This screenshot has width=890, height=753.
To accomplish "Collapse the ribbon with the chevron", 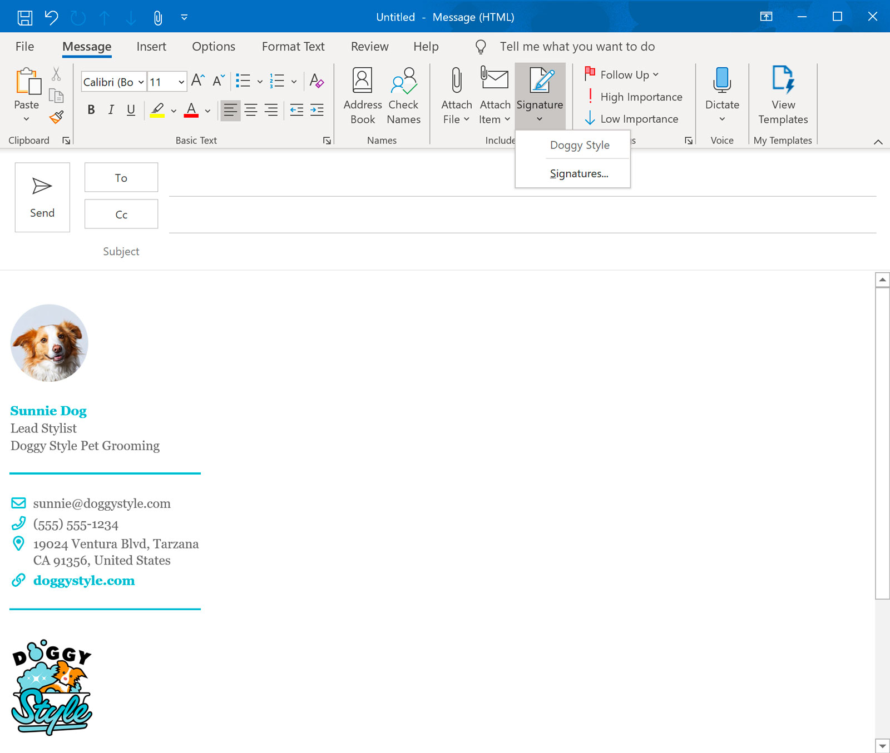I will [x=878, y=142].
